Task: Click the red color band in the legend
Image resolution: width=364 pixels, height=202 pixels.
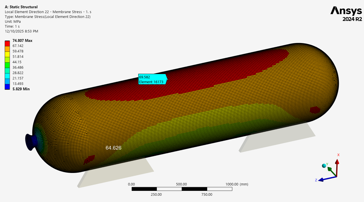Action: pos(7,44)
